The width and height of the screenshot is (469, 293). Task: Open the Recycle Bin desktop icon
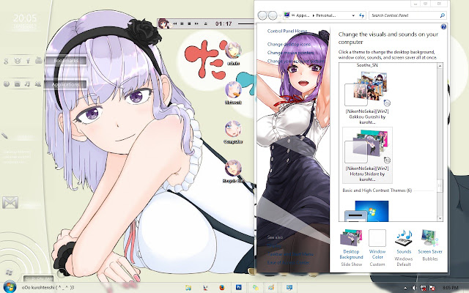pyautogui.click(x=233, y=171)
